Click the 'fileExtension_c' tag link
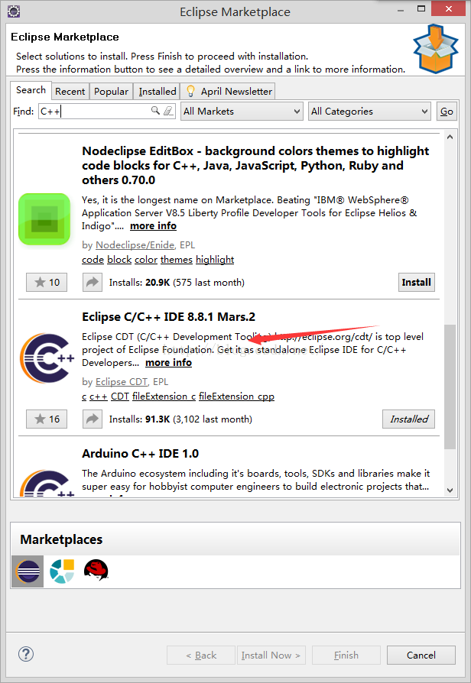 [164, 397]
